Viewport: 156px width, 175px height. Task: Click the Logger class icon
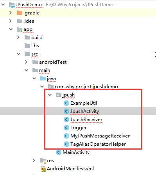(x=66, y=128)
